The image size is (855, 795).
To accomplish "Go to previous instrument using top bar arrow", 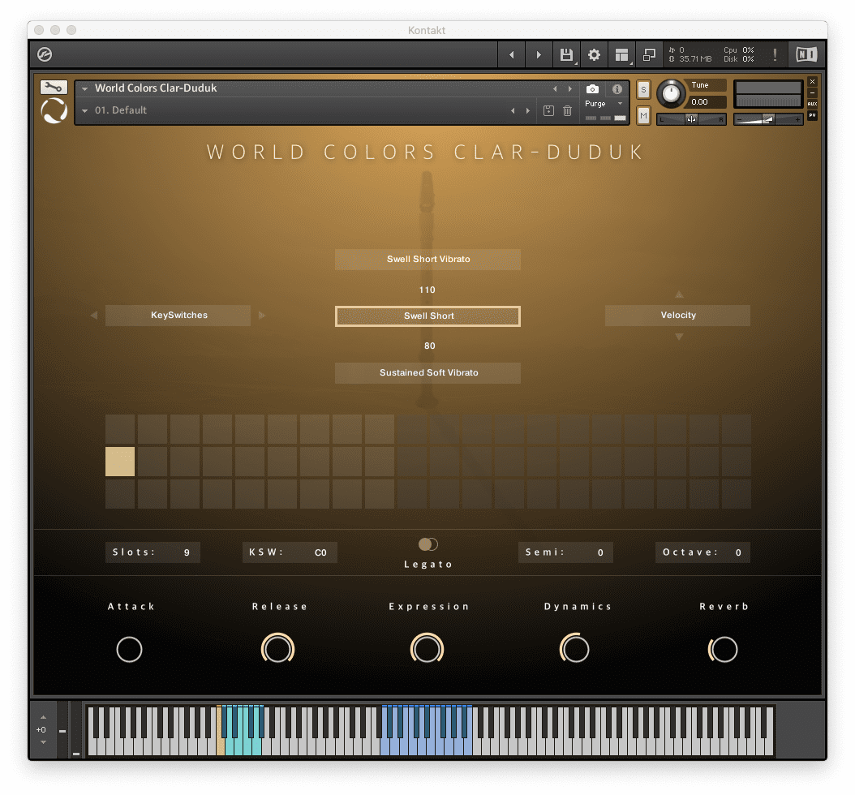I will click(512, 54).
